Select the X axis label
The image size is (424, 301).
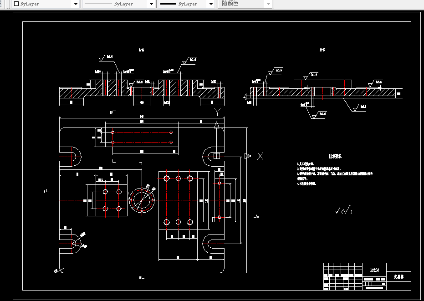pos(260,156)
